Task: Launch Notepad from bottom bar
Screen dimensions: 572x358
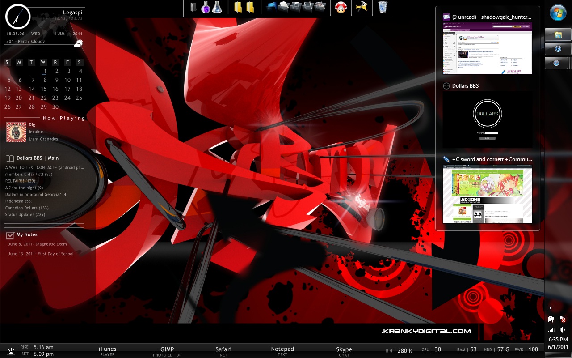Action: (x=282, y=351)
